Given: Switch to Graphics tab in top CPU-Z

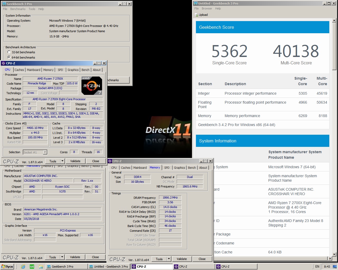Looking at the screenshot, I should (73, 70).
